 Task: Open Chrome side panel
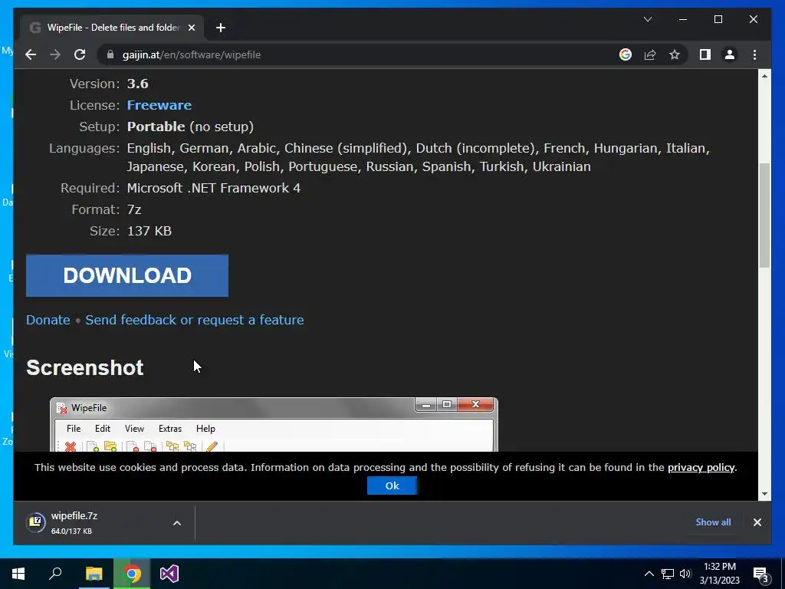coord(705,54)
